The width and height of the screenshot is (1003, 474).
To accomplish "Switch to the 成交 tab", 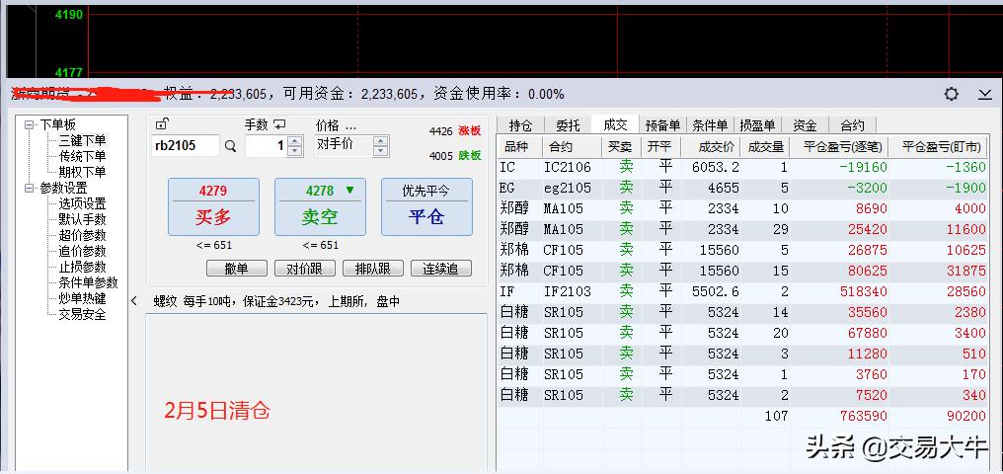I will [615, 124].
